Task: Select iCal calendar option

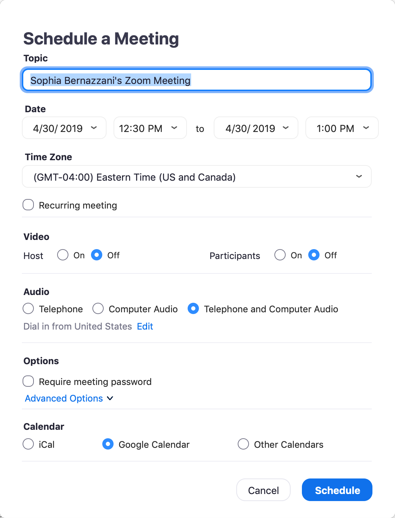Action: (x=28, y=444)
